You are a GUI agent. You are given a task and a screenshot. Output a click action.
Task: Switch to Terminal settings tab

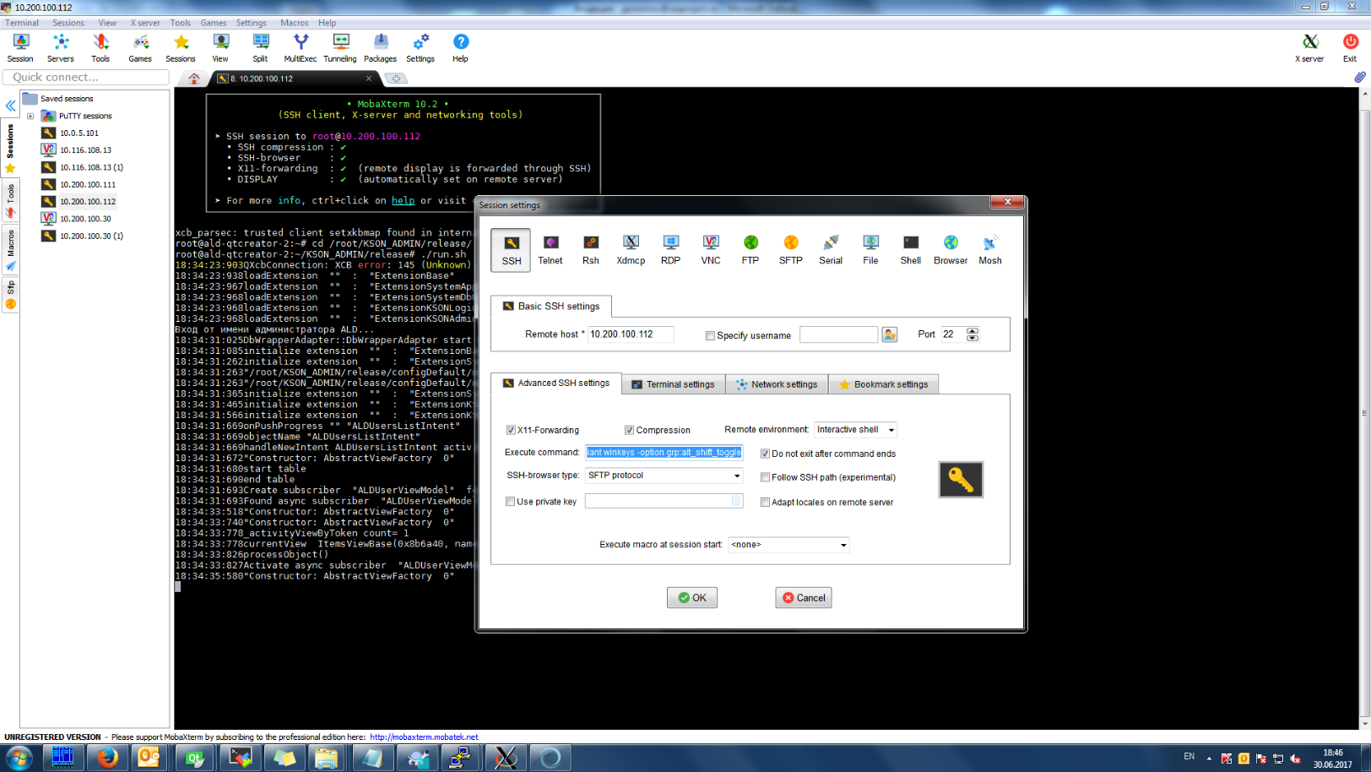[674, 384]
